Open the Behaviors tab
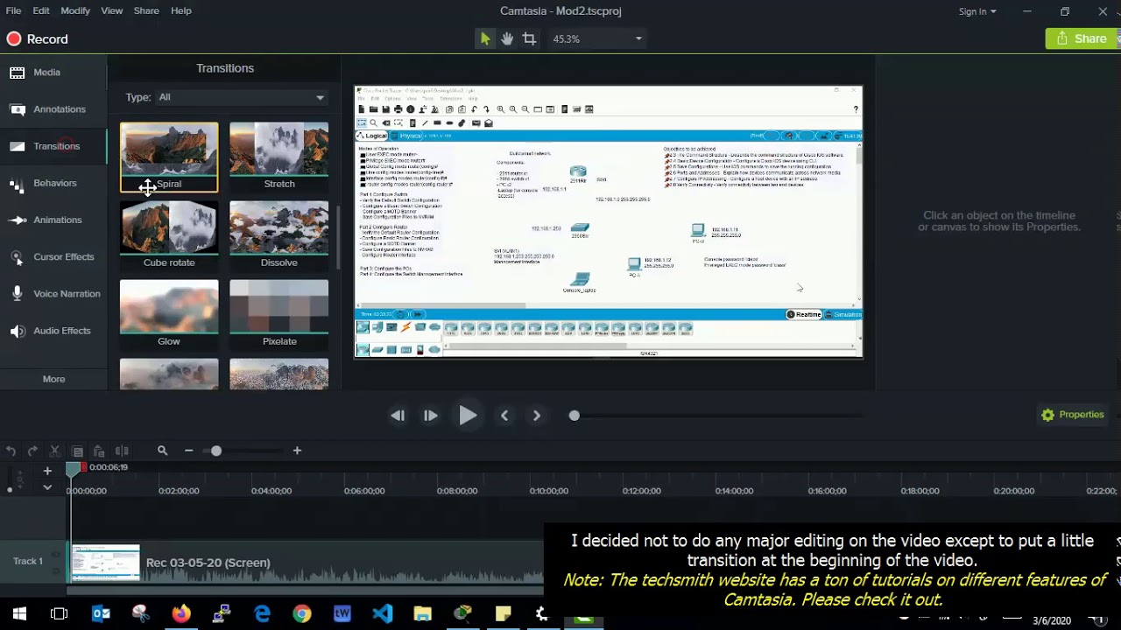1121x630 pixels. point(53,183)
